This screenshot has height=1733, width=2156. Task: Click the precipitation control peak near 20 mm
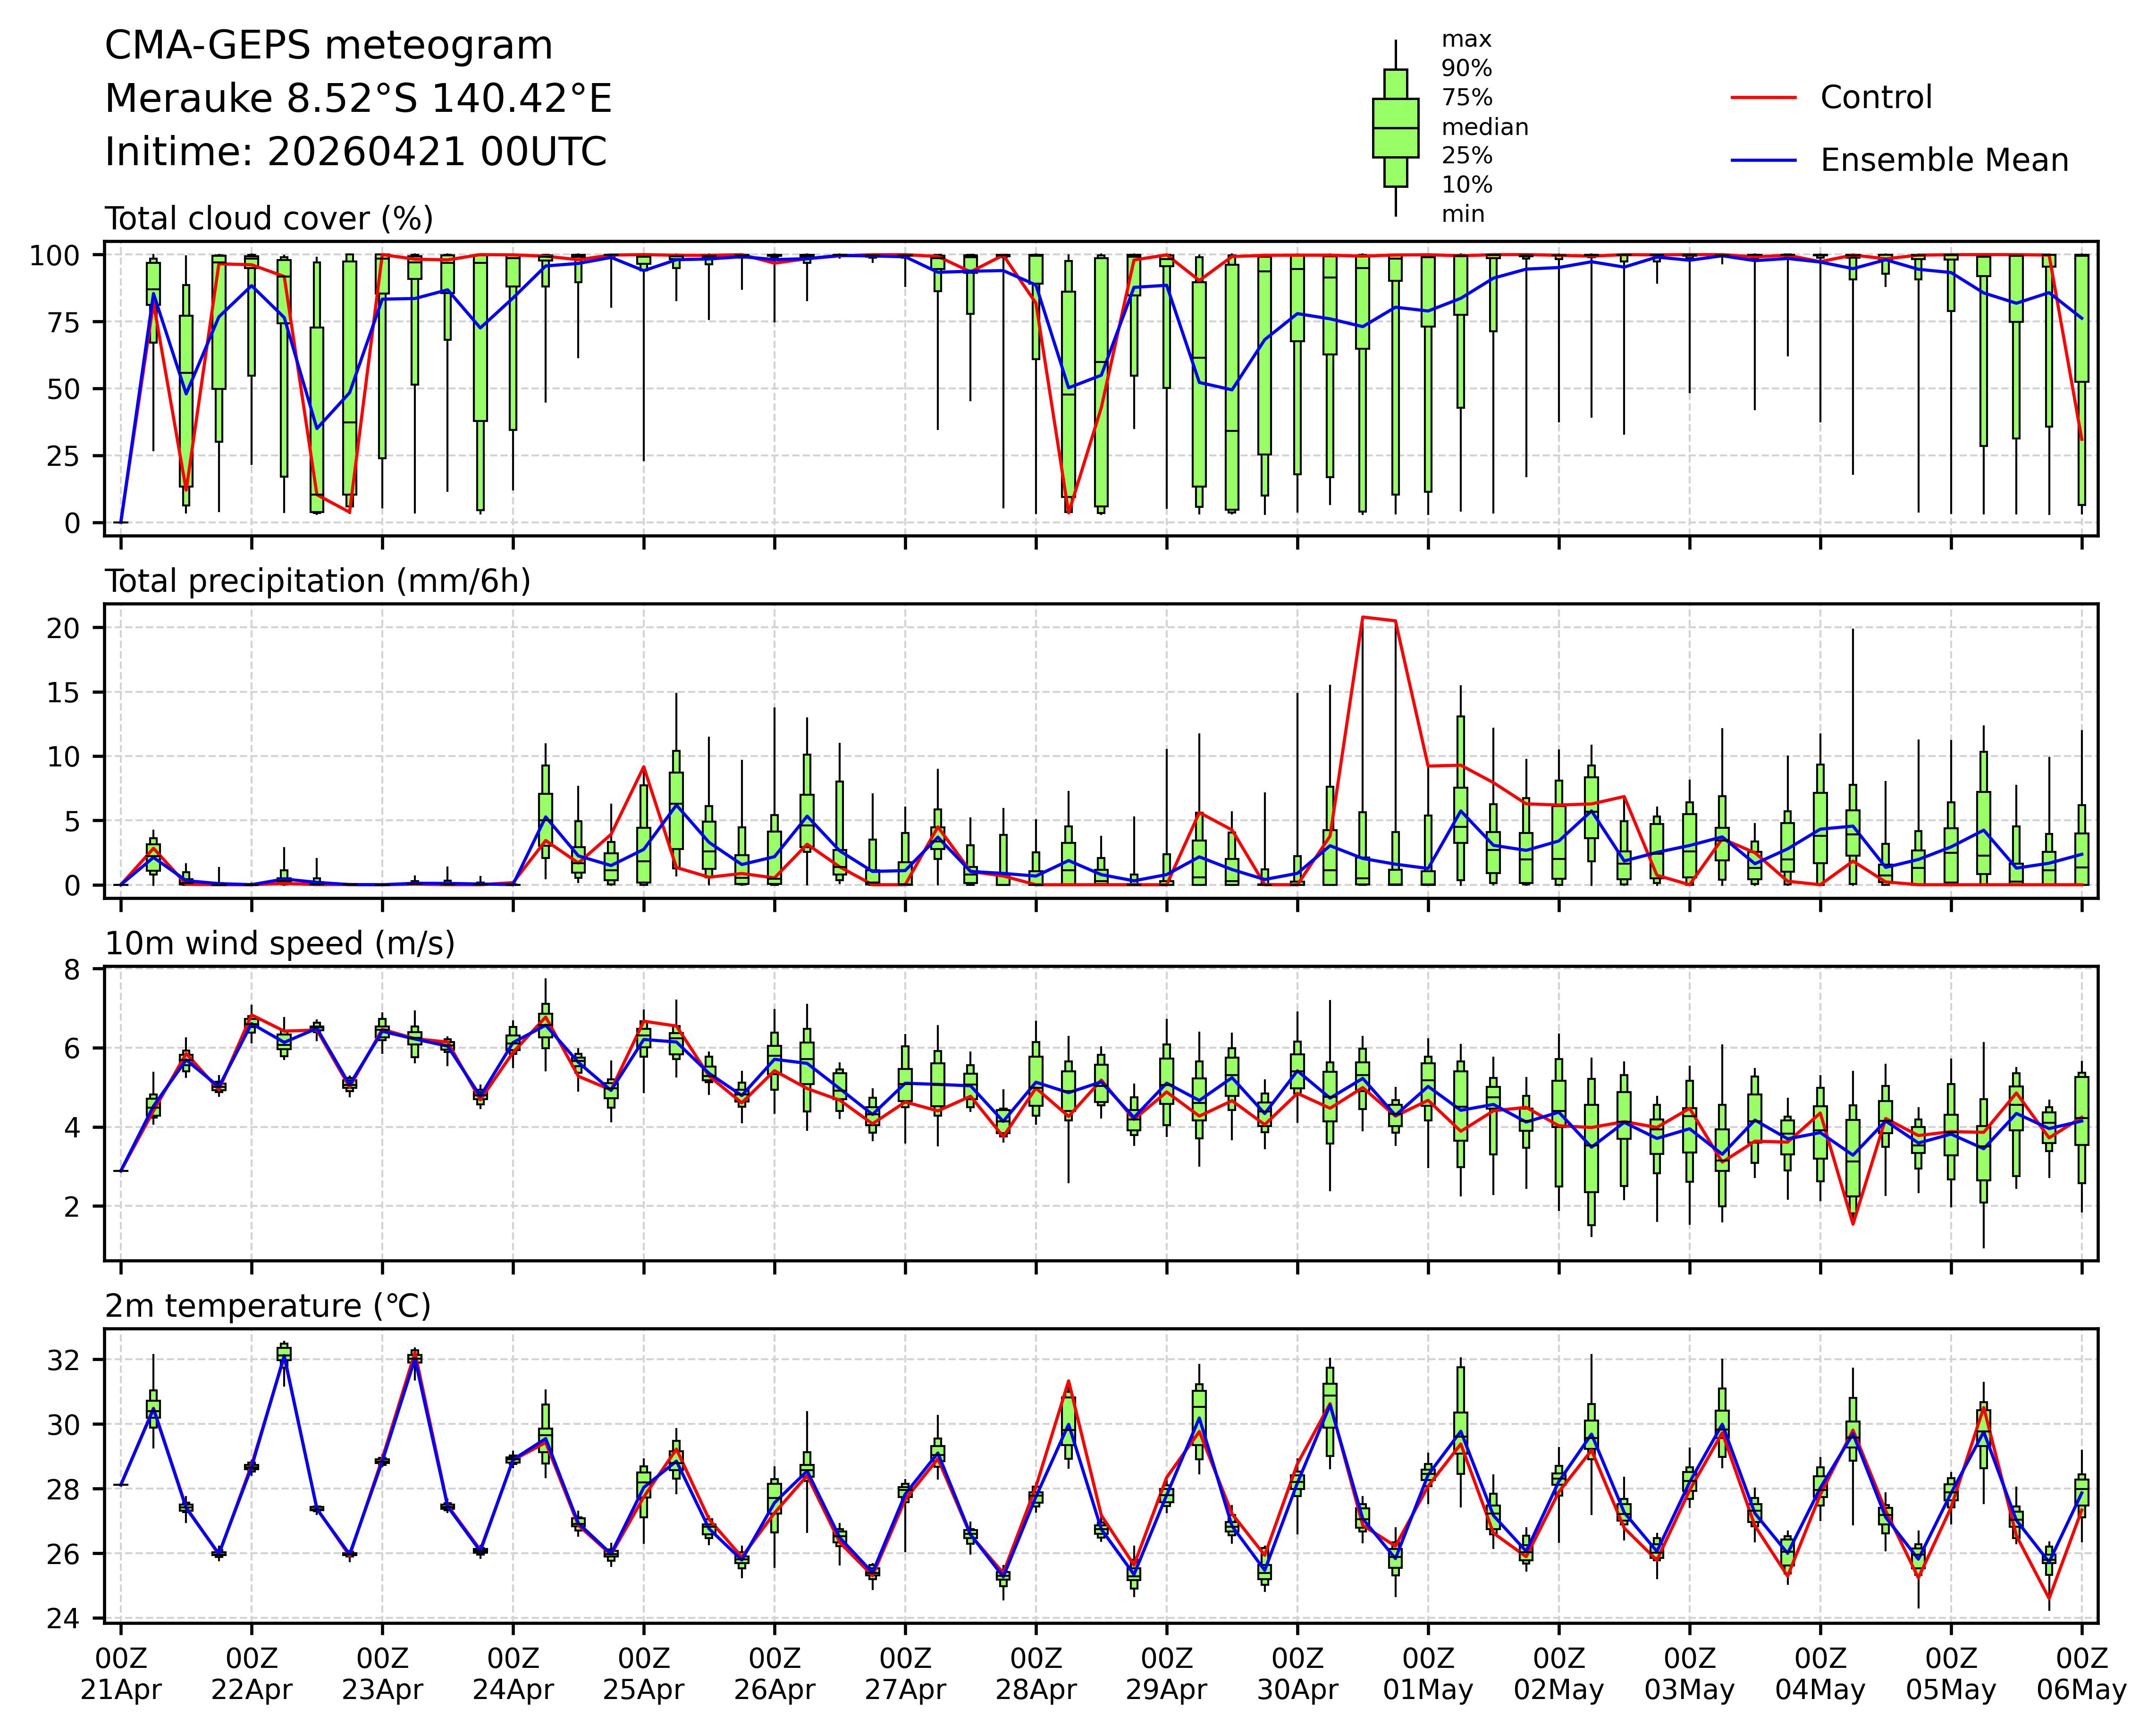1363,617
